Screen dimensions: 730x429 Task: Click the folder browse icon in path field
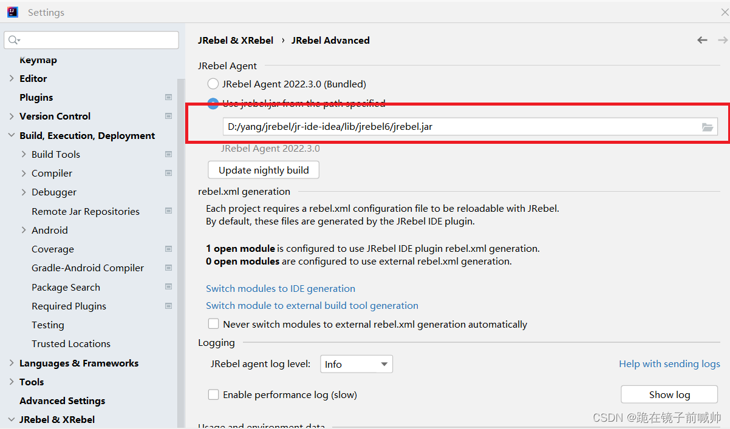click(x=707, y=127)
